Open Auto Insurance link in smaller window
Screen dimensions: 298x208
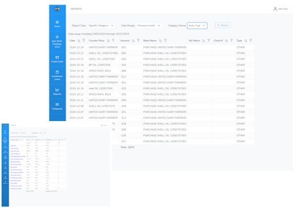pos(14,148)
